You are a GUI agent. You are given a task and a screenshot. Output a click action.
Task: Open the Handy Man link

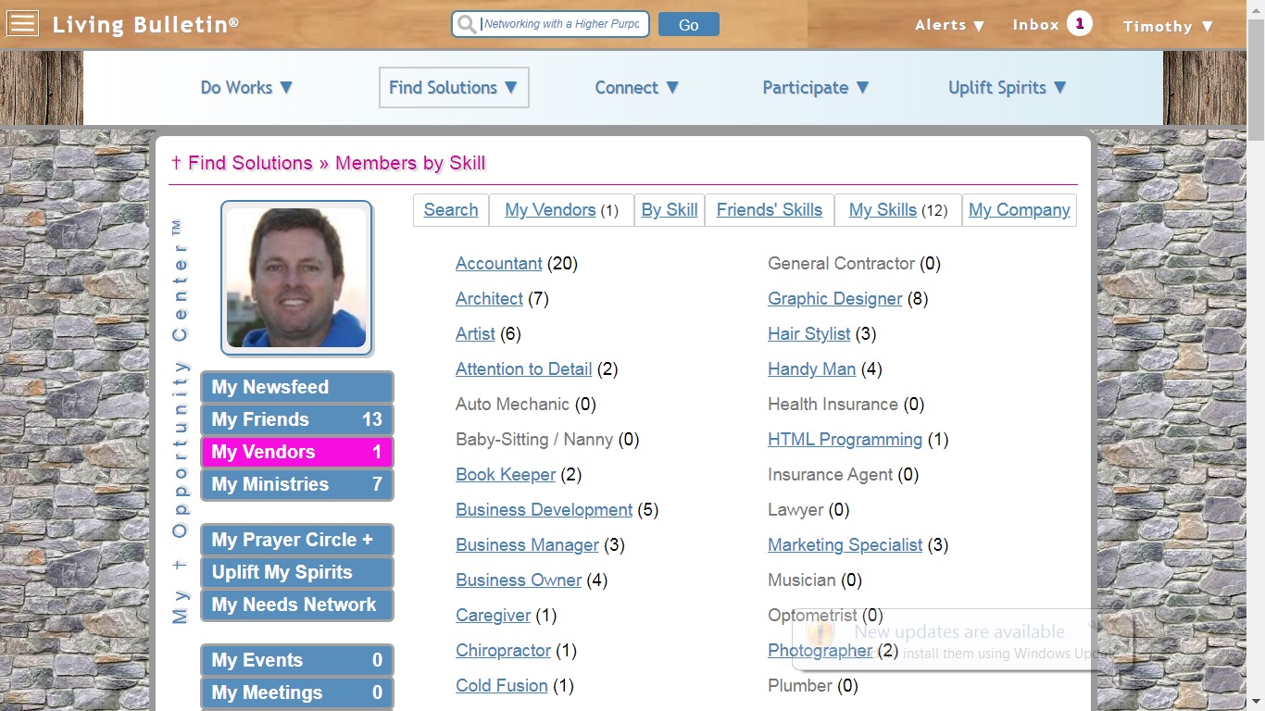click(x=811, y=369)
